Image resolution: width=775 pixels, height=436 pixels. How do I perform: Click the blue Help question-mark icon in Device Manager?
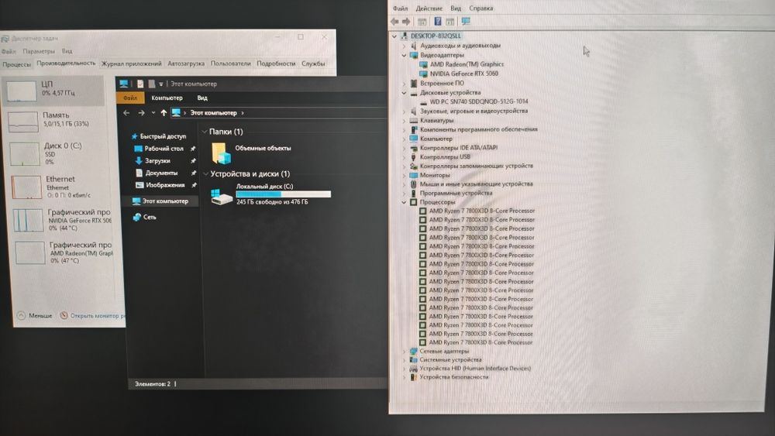pyautogui.click(x=437, y=21)
